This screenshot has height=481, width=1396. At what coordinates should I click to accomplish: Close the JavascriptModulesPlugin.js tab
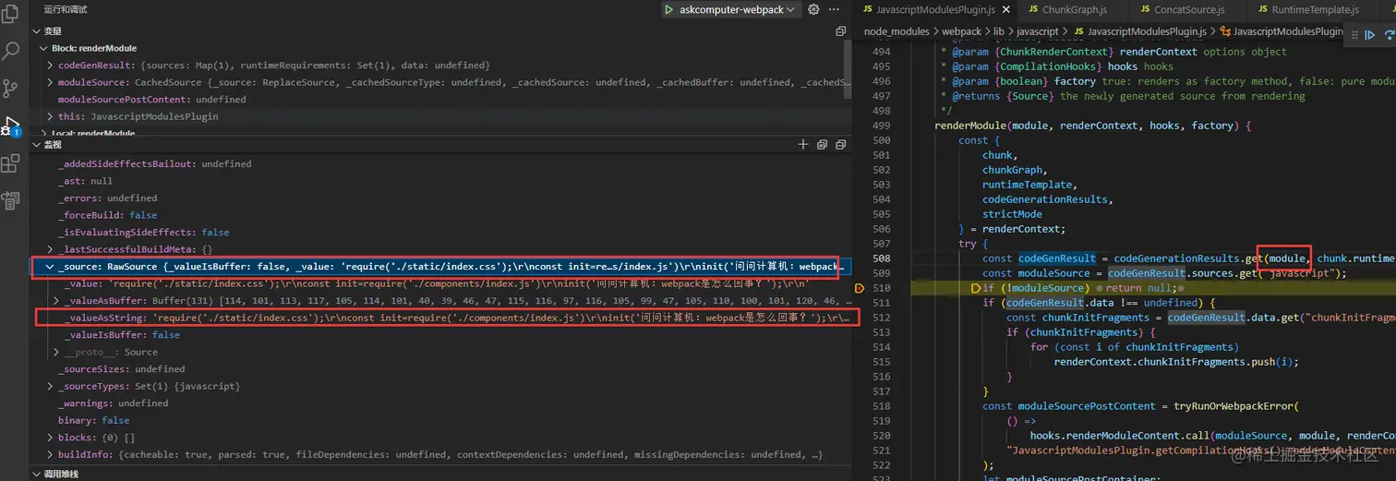pyautogui.click(x=1006, y=10)
